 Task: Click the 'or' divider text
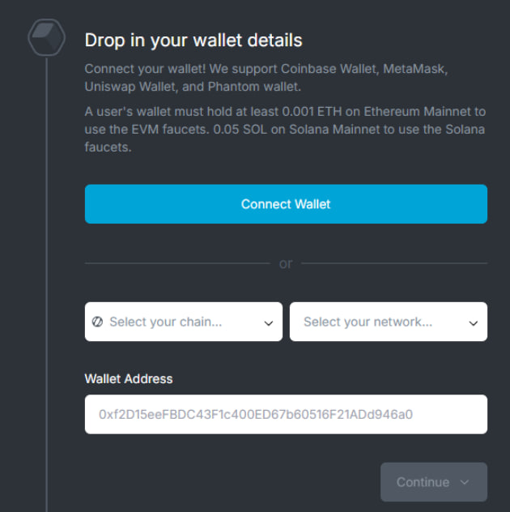[286, 263]
